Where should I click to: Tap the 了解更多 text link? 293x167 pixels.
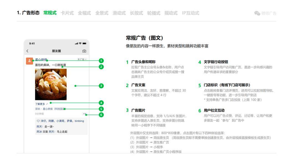point(40,104)
